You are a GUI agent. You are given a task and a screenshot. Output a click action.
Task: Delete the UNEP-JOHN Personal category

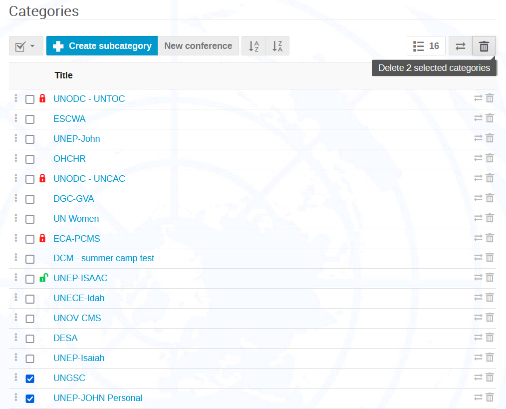490,397
